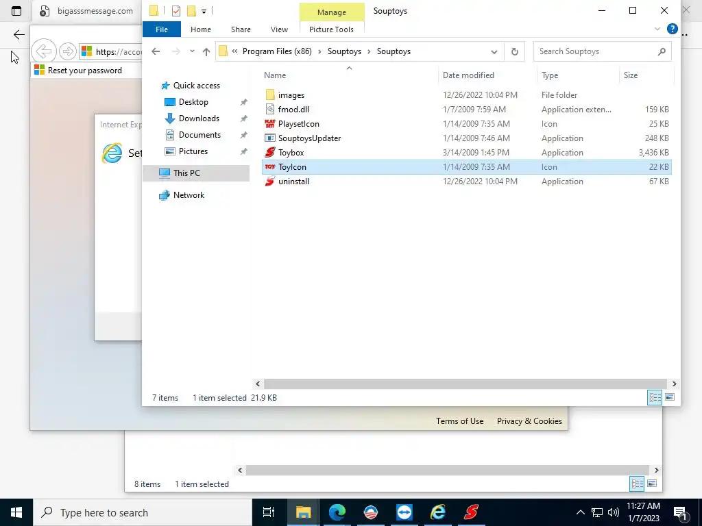
Task: Open notification center icon
Action: click(x=681, y=512)
